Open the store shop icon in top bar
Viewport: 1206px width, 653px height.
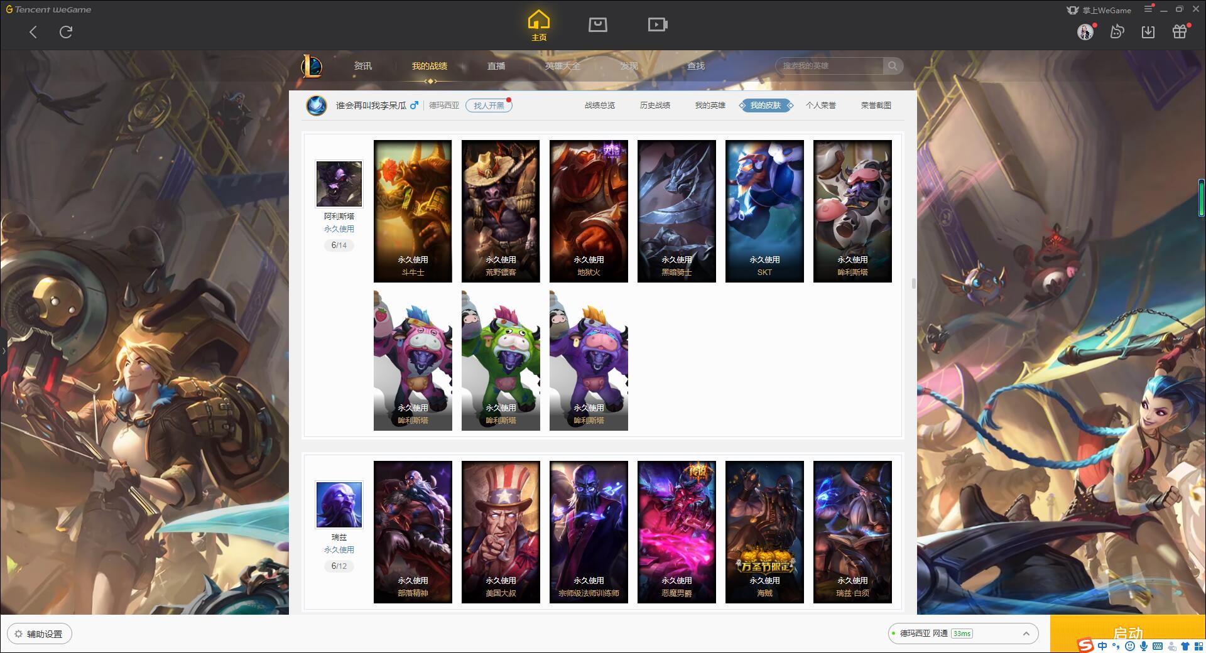597,24
